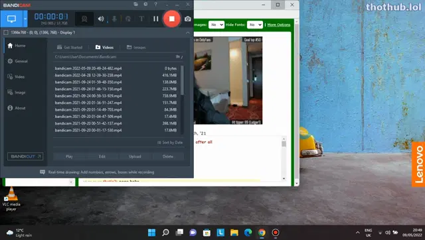
Task: Toggle the webcam overlay icon
Action: tap(84, 19)
